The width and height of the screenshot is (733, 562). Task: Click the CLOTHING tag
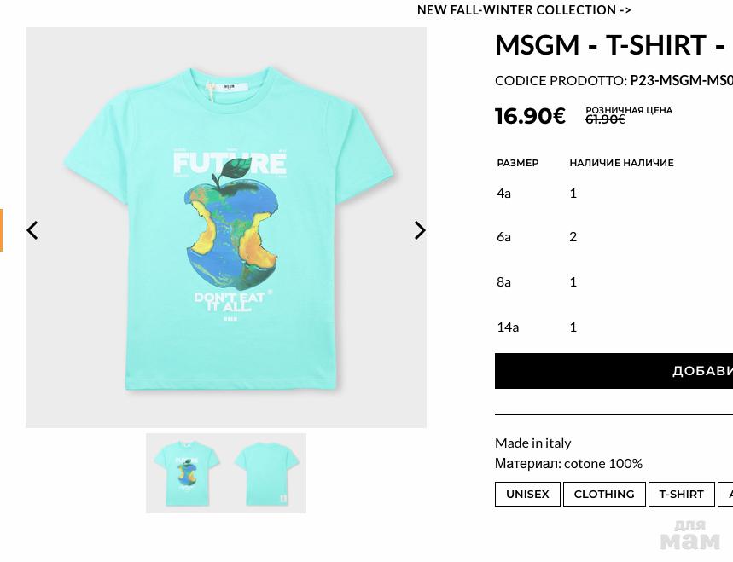[x=604, y=495]
